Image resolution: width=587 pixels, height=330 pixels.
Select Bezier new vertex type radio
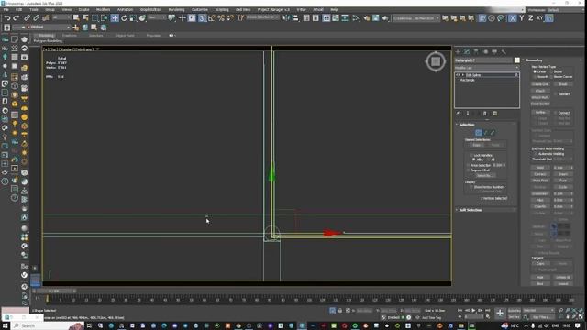(x=551, y=71)
